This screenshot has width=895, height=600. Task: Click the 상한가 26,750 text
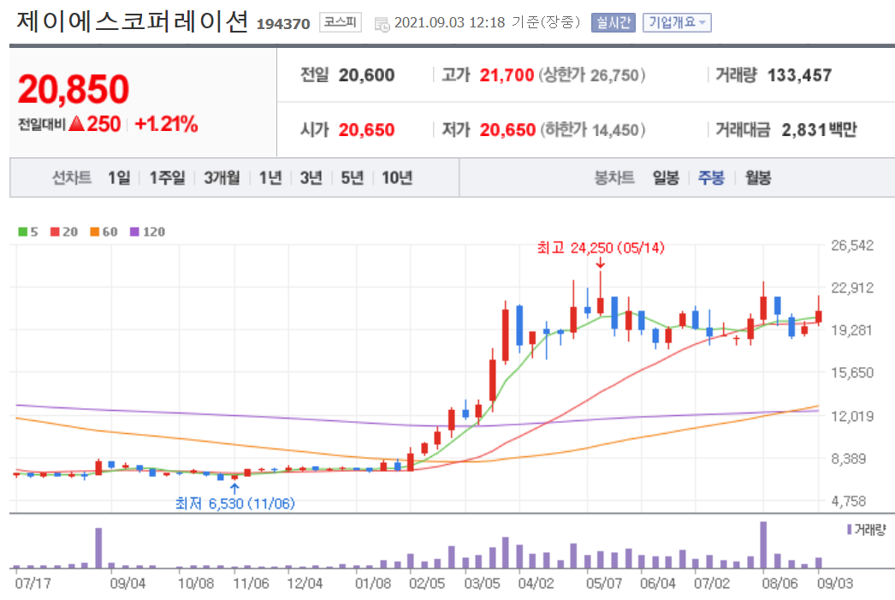click(x=592, y=74)
